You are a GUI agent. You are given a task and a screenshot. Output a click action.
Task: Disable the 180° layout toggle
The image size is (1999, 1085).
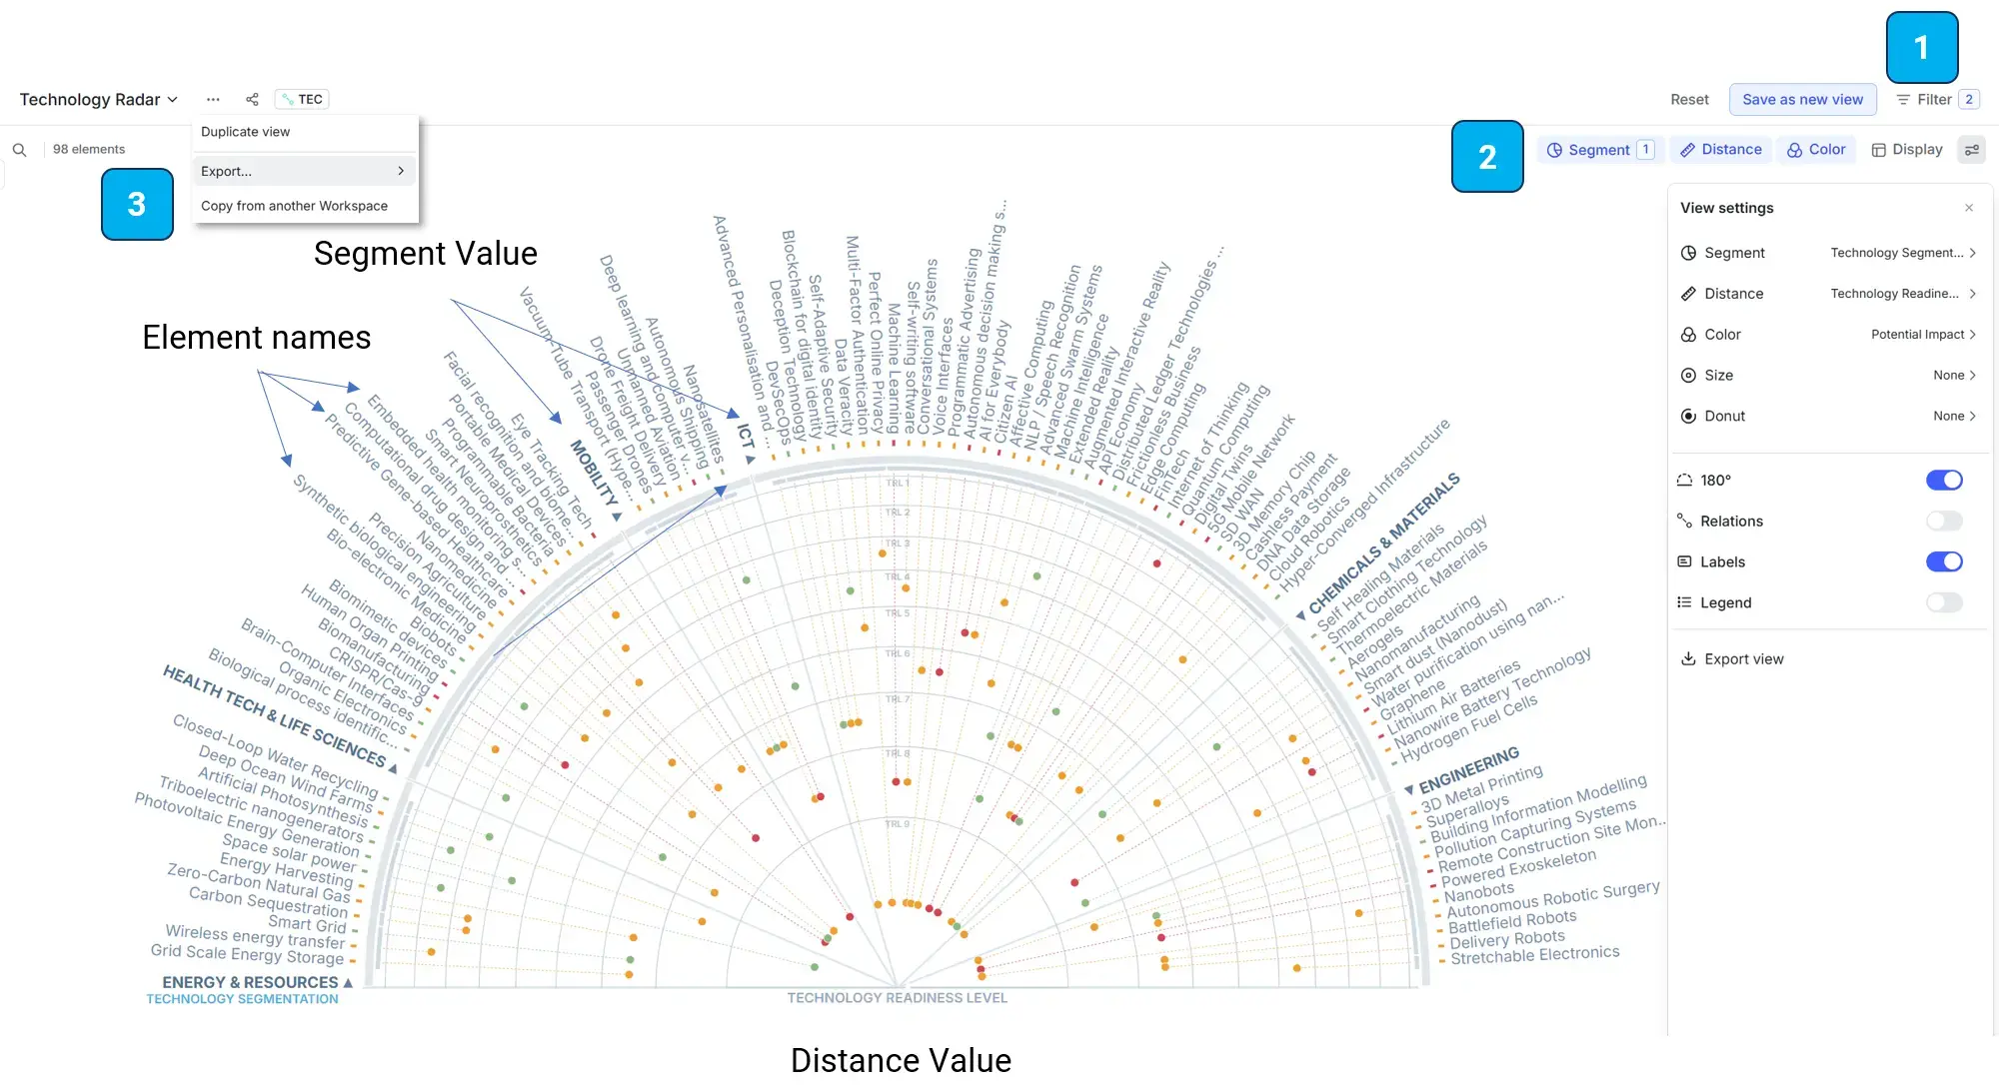(1944, 481)
